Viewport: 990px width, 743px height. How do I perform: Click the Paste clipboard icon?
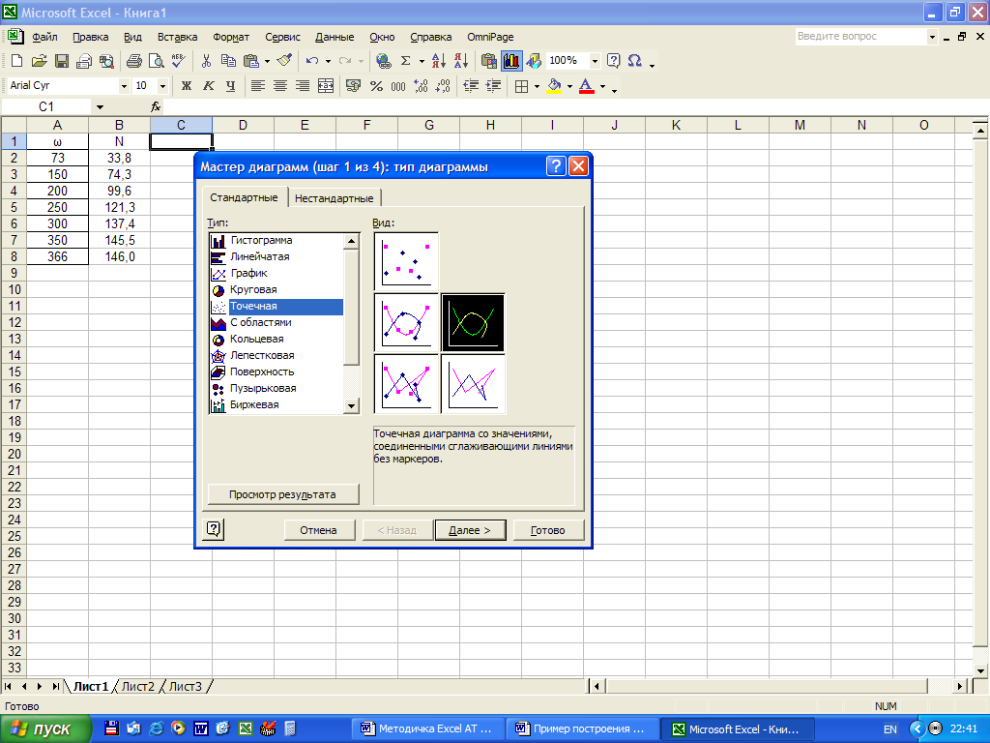click(251, 61)
